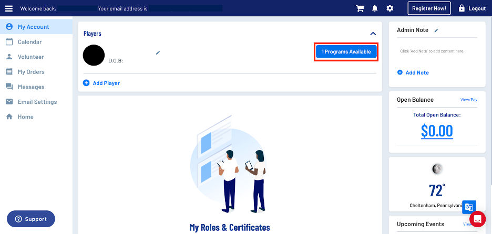
Task: Click the Register Now! button
Action: (x=429, y=8)
